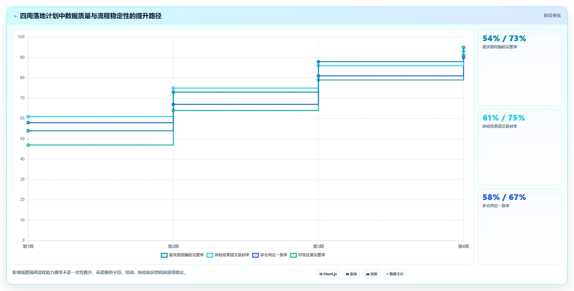Hide the 异常证据完整率 series via legend label

click(x=312, y=255)
